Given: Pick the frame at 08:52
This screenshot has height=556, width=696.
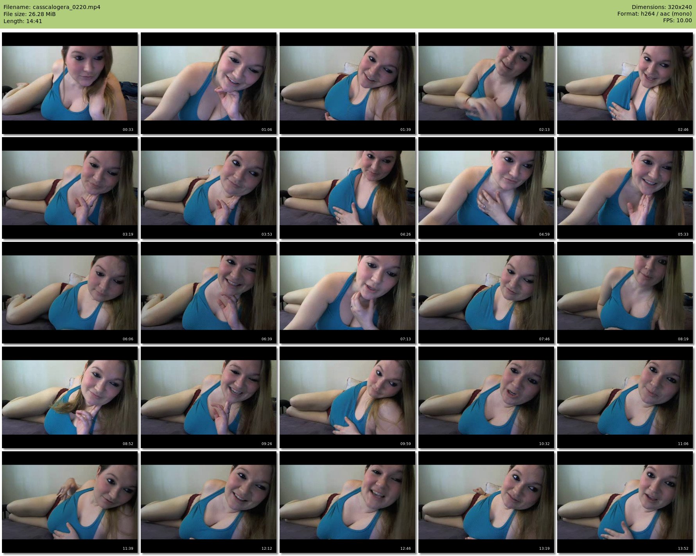Looking at the screenshot, I should pyautogui.click(x=70, y=397).
